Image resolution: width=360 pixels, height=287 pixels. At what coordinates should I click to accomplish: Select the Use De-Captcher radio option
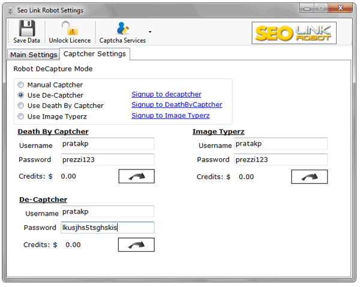[x=22, y=95]
